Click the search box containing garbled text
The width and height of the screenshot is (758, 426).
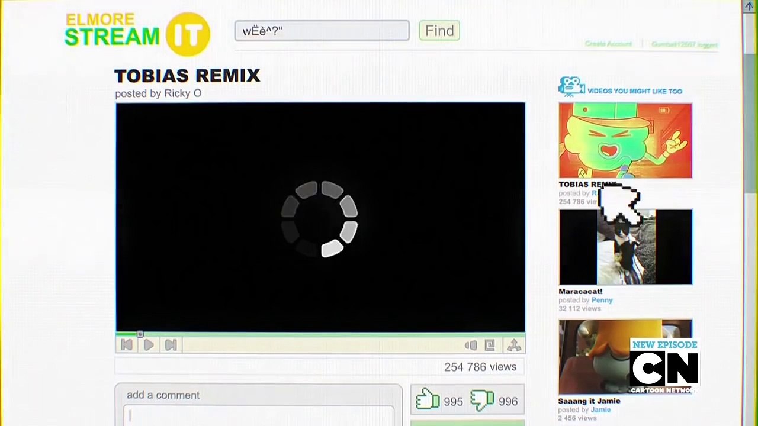tap(322, 31)
